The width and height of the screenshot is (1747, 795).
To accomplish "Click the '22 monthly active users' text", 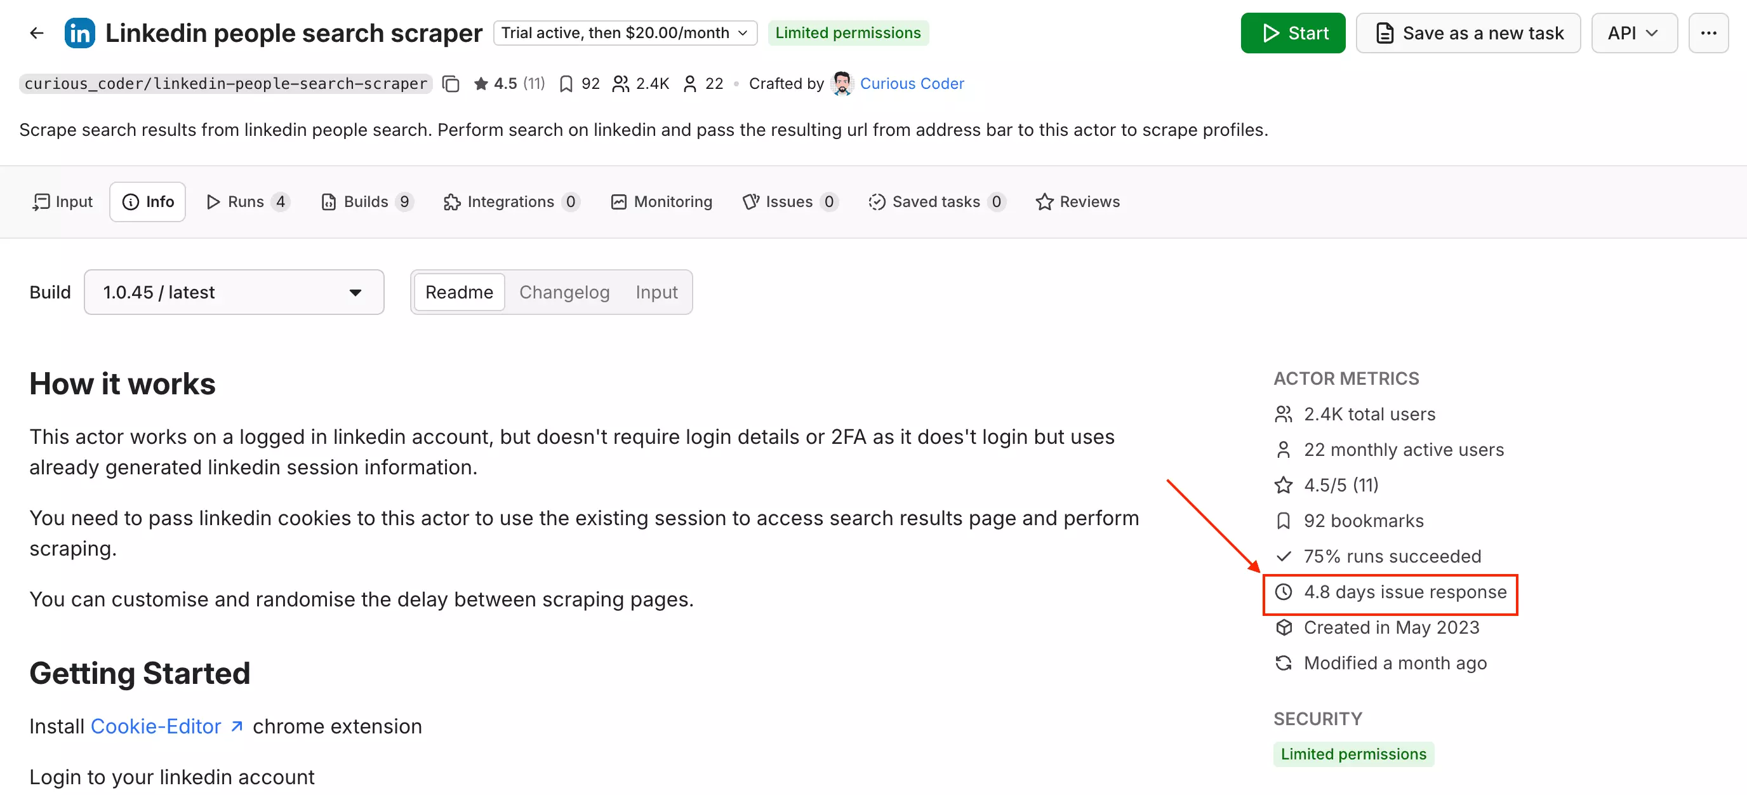I will (1403, 450).
